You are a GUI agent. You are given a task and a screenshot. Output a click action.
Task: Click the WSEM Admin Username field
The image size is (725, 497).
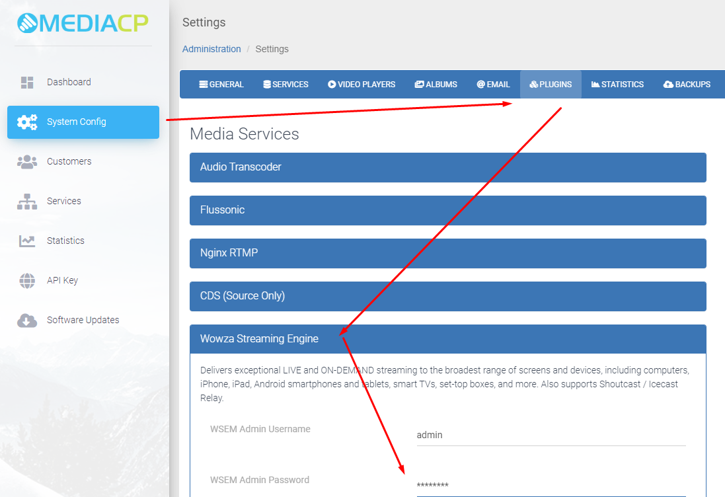(x=551, y=436)
